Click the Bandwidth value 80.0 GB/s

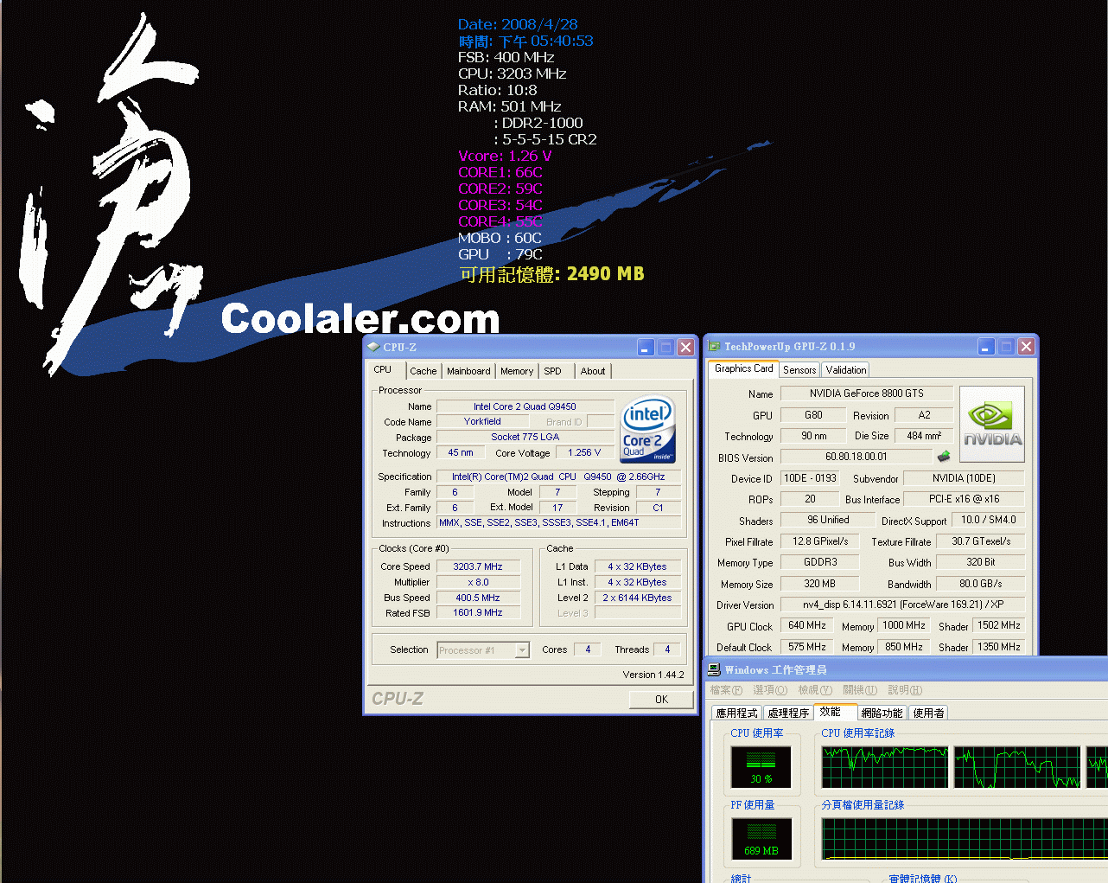(981, 584)
